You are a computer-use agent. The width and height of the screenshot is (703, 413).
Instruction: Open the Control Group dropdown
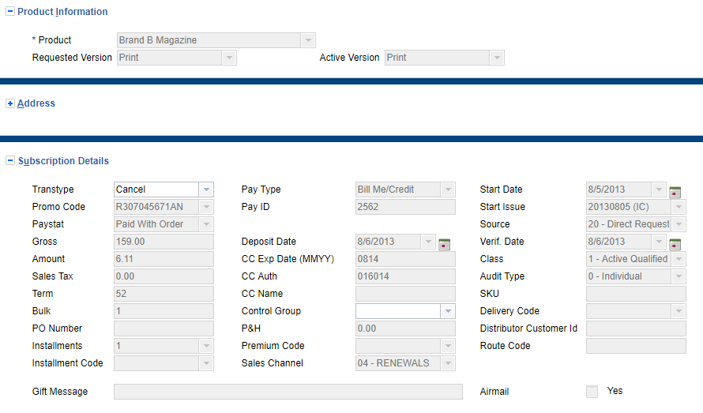tap(449, 311)
